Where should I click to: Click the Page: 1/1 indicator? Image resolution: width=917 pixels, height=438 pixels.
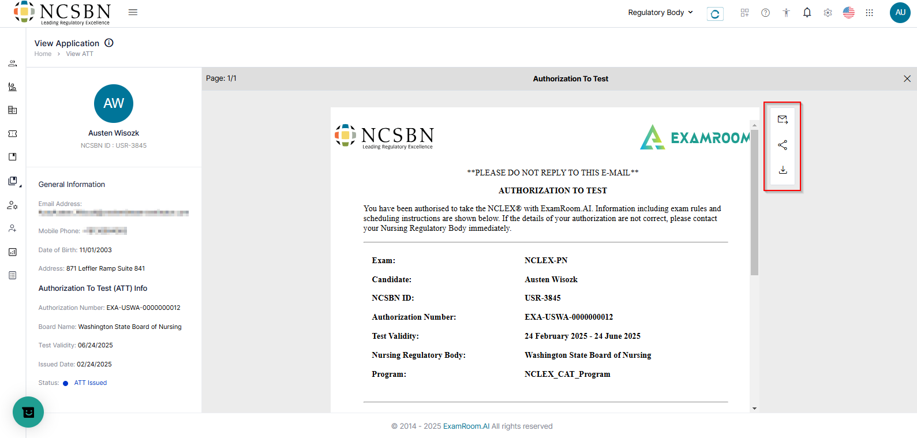221,78
